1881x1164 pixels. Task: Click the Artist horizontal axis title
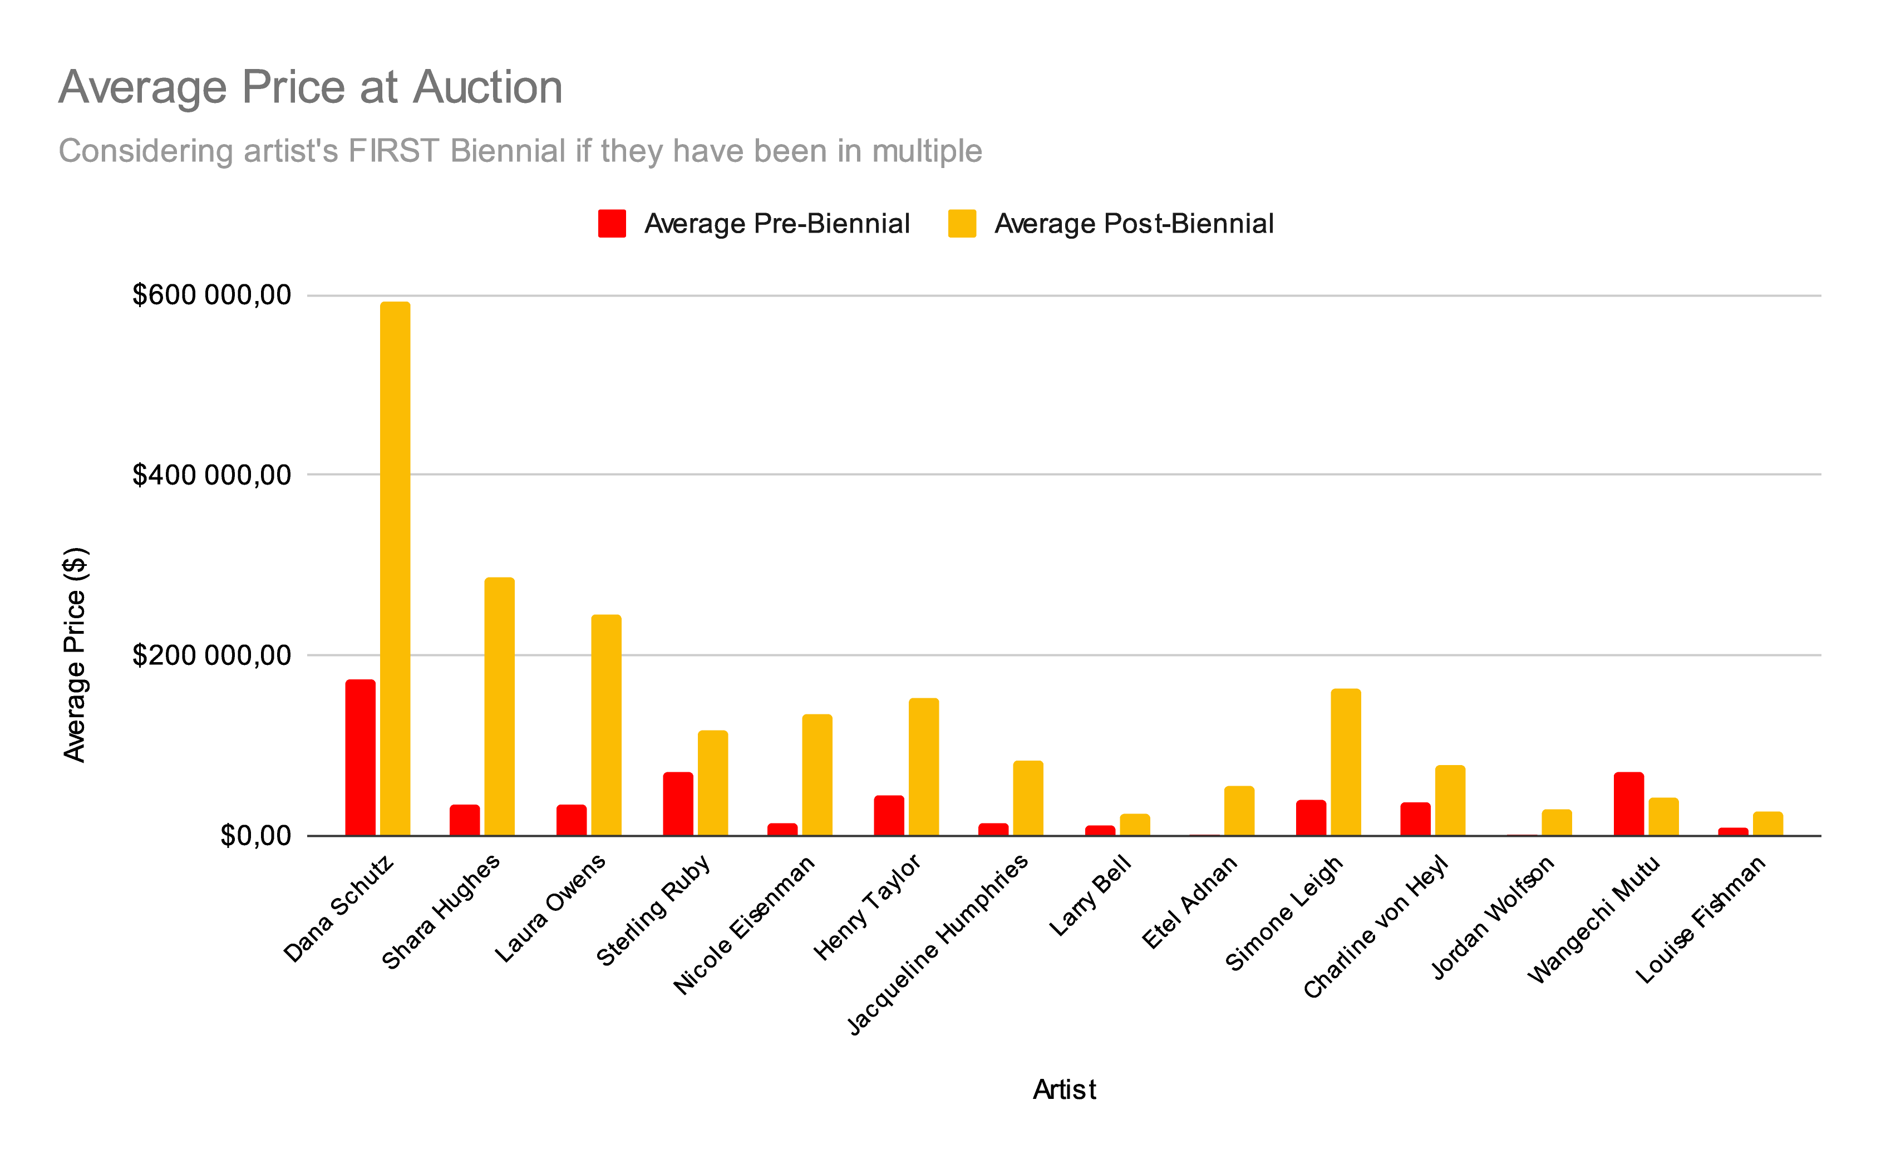click(1064, 1089)
